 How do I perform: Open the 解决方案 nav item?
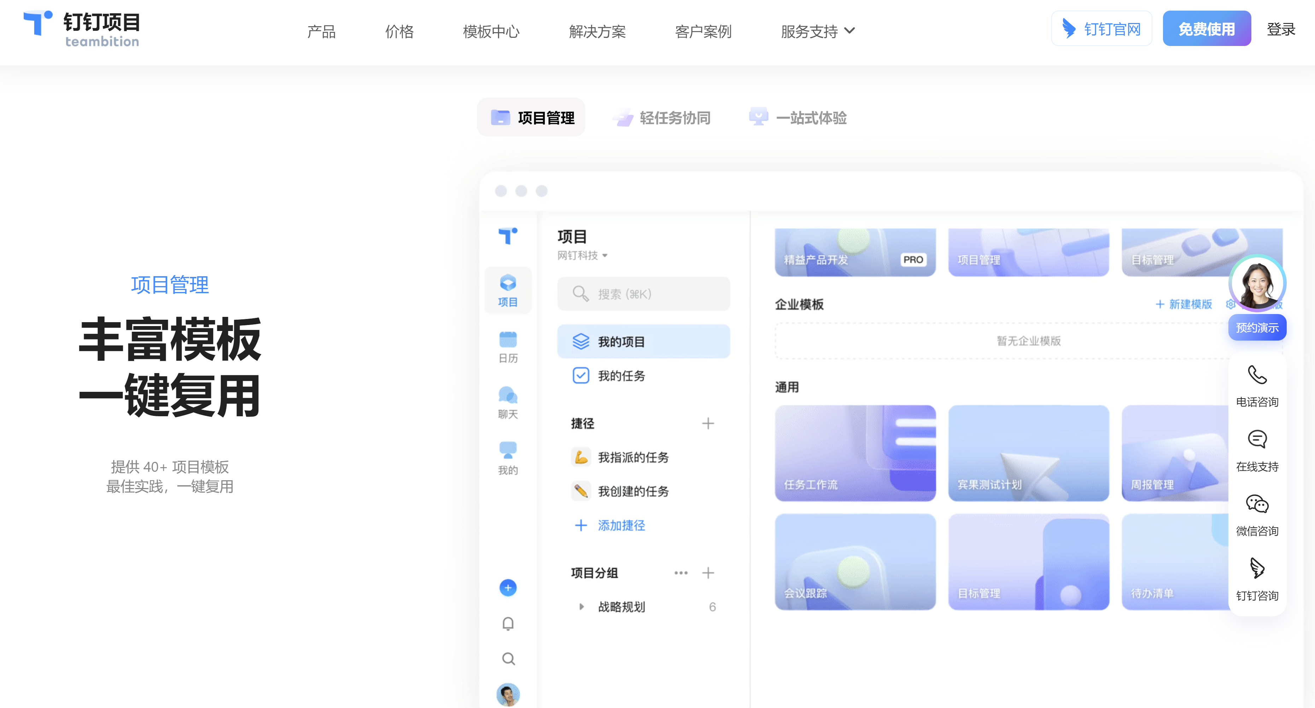point(597,31)
